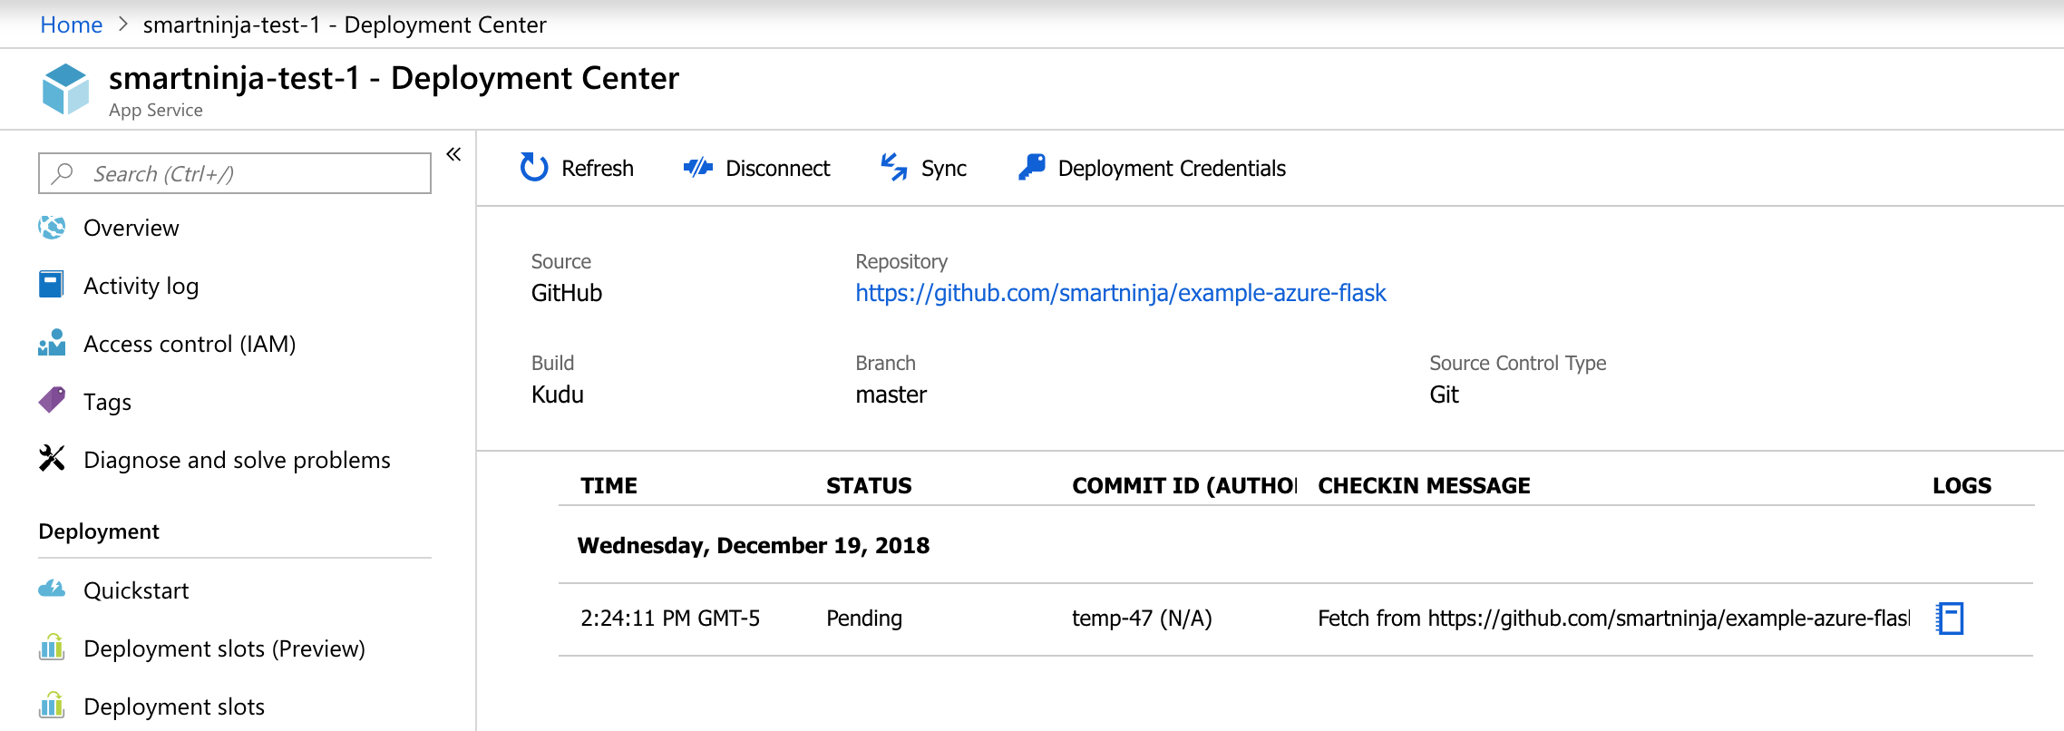The image size is (2064, 731).
Task: Click the Git source control type value
Action: click(x=1444, y=395)
